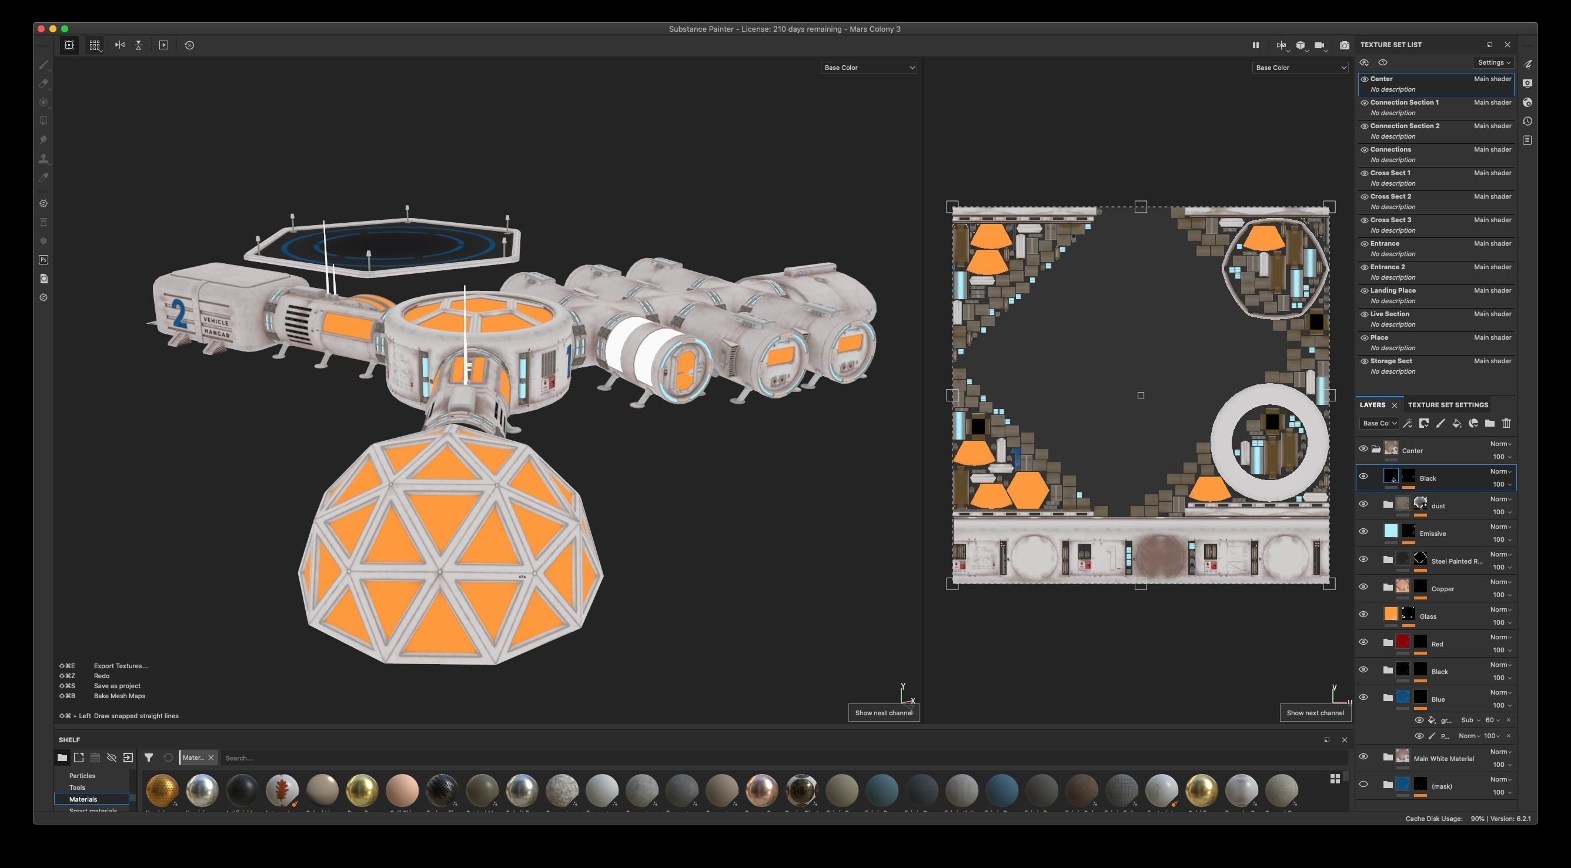1571x868 pixels.
Task: Select the Paint brush tool
Action: pos(44,65)
